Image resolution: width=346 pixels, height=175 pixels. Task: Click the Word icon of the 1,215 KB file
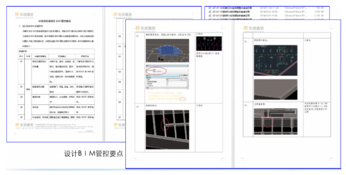tap(210, 12)
